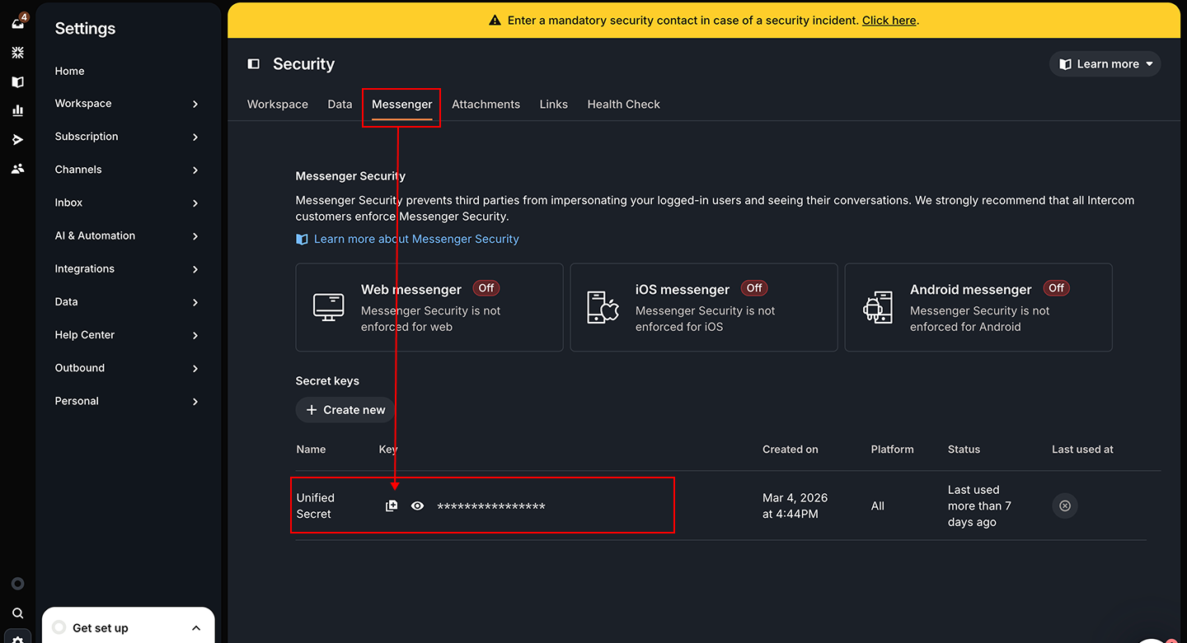Expand the Integrations settings section
This screenshot has width=1187, height=643.
click(x=127, y=268)
